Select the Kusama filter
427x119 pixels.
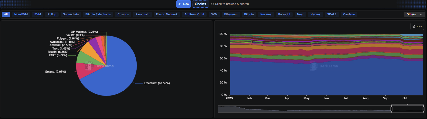pyautogui.click(x=266, y=14)
